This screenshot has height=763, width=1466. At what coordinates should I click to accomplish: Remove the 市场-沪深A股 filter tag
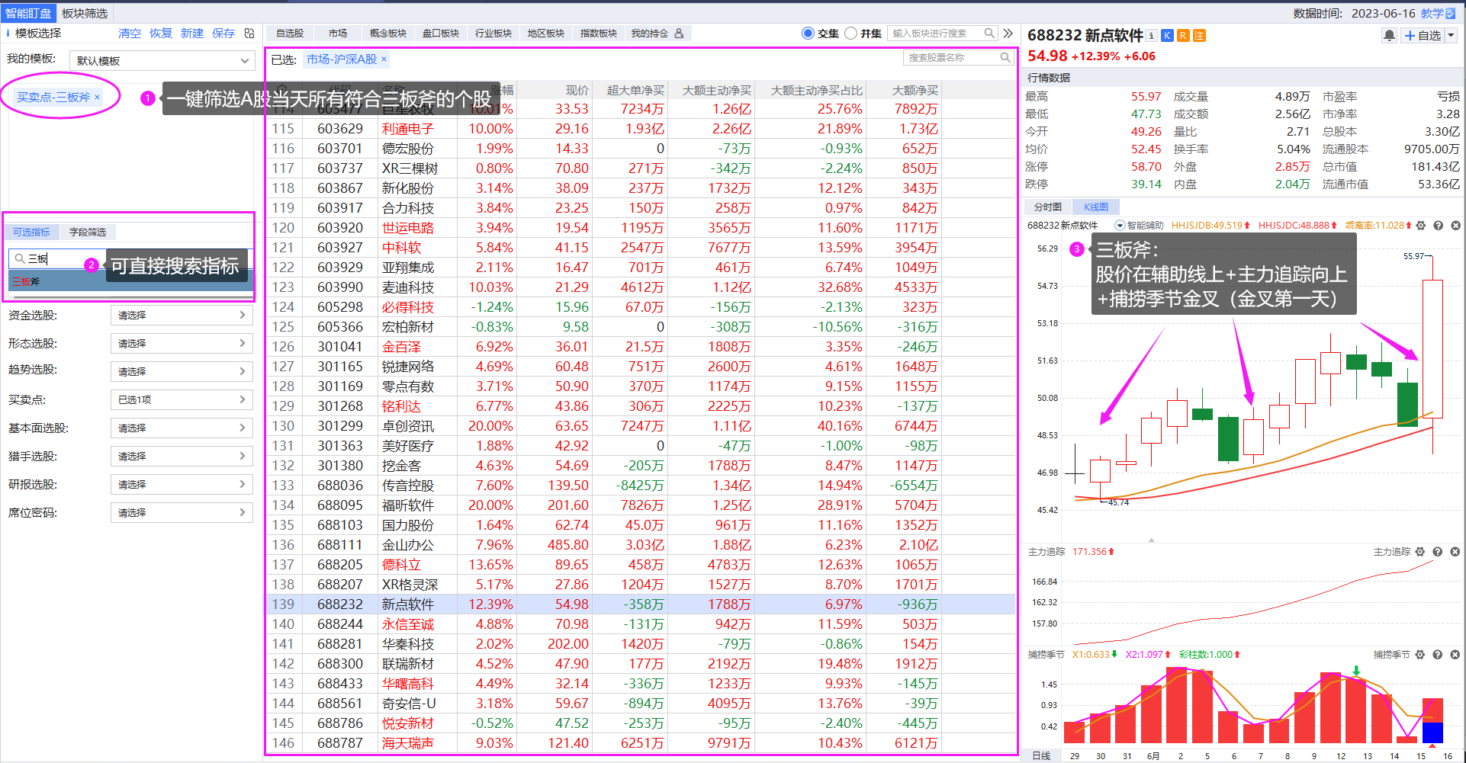[384, 59]
